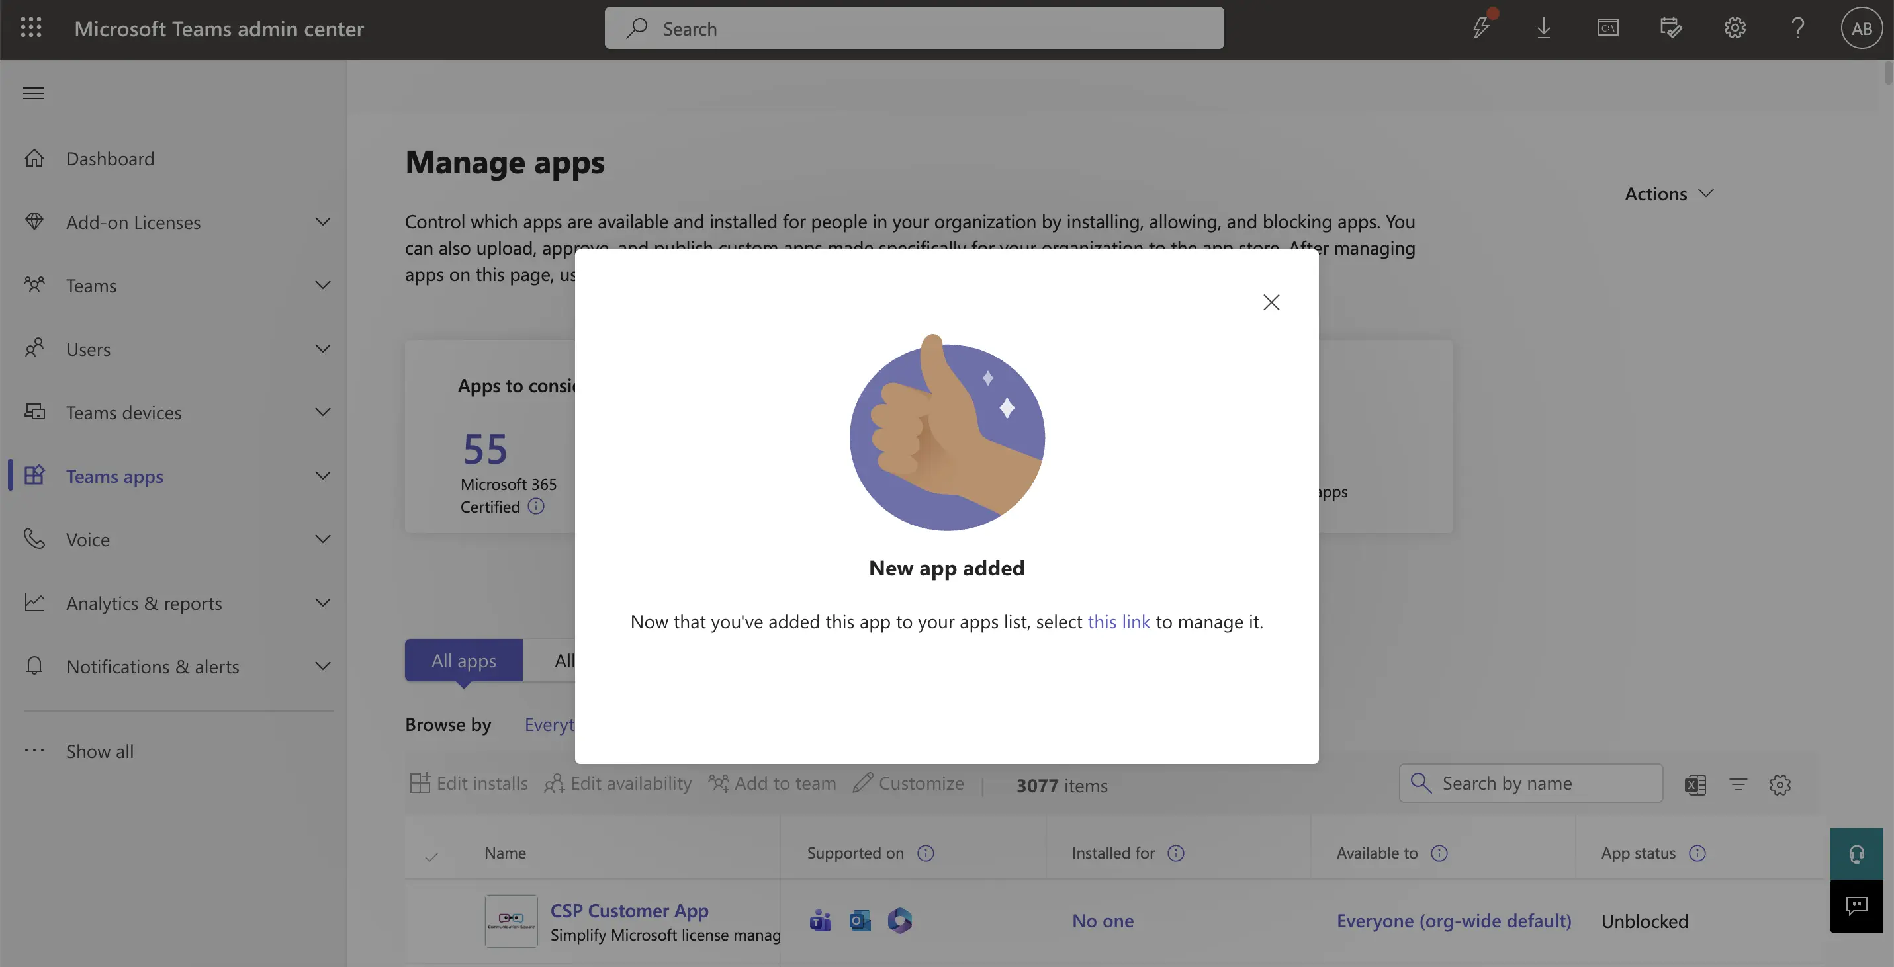Open Voice in the sidebar menu
Viewport: 1894px width, 967px height.
click(x=87, y=538)
